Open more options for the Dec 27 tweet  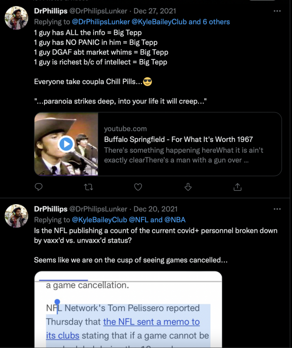[277, 11]
